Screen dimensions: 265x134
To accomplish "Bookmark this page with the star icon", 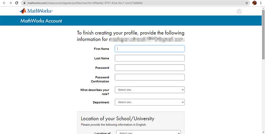I will click(247, 3).
